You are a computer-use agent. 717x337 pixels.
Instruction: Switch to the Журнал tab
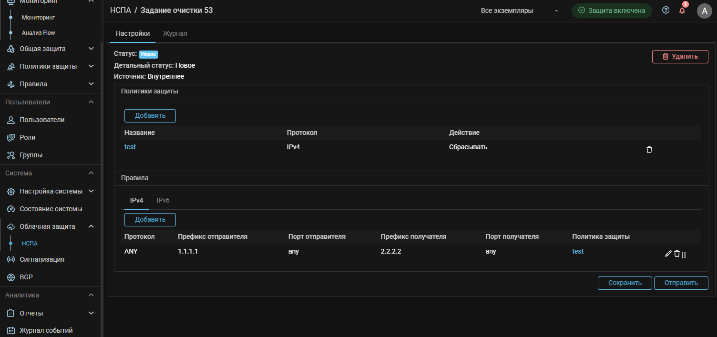(175, 33)
